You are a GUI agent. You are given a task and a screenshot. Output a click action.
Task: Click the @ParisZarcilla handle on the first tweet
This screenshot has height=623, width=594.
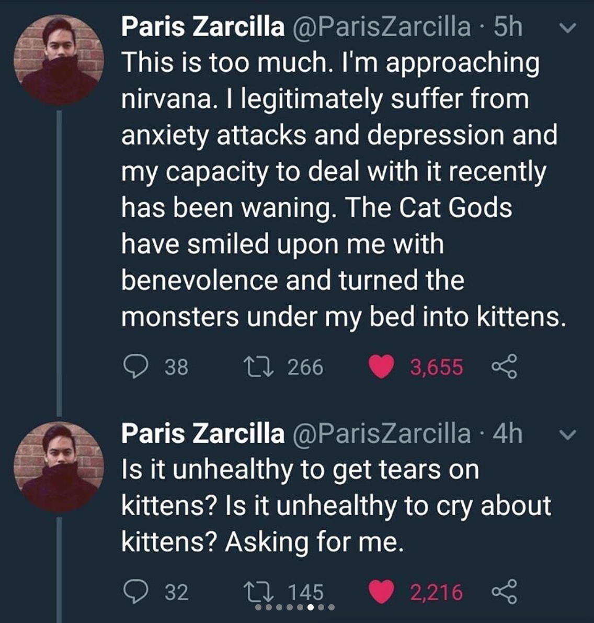pos(381,27)
